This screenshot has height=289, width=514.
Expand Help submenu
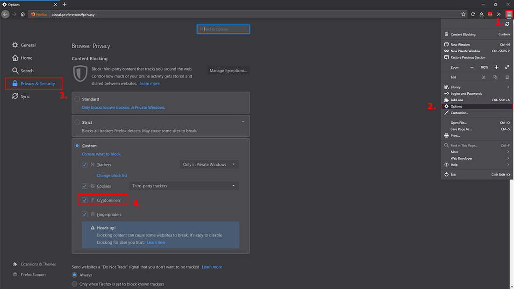click(477, 165)
